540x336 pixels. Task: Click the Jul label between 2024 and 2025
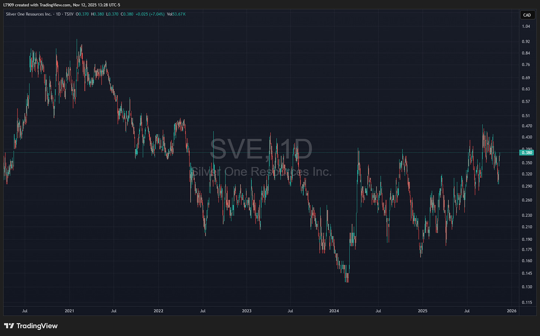pyautogui.click(x=378, y=311)
